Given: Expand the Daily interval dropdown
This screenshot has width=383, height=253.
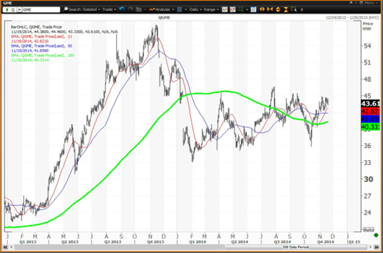Looking at the screenshot, I should 195,10.
